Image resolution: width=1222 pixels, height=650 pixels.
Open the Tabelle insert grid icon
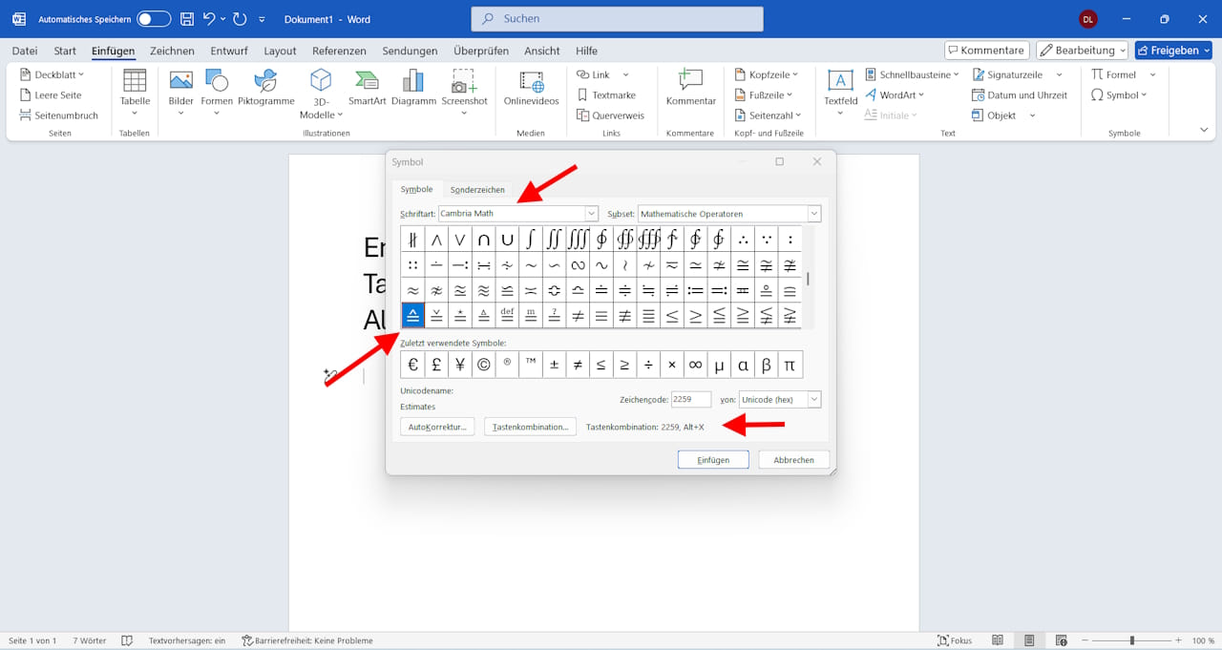pyautogui.click(x=135, y=82)
